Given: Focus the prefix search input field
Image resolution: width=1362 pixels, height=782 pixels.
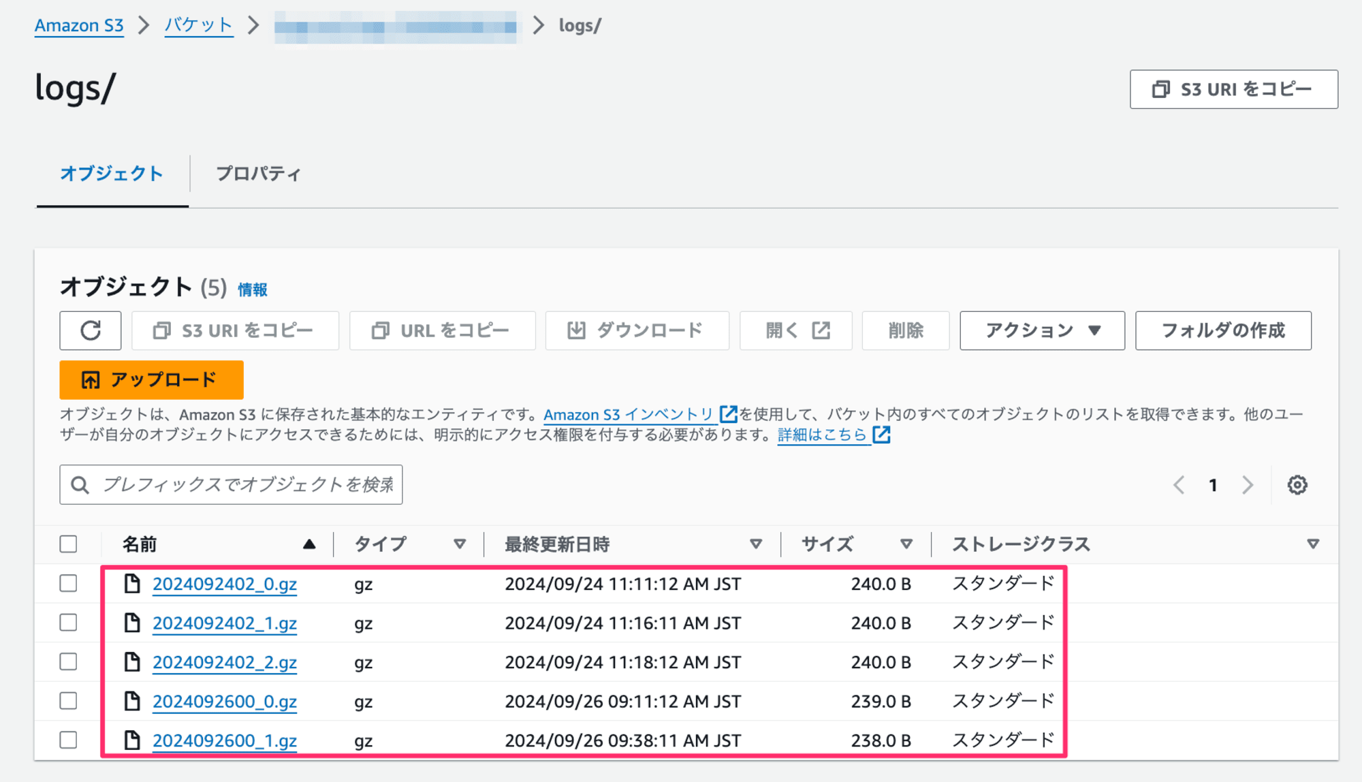Looking at the screenshot, I should (231, 484).
